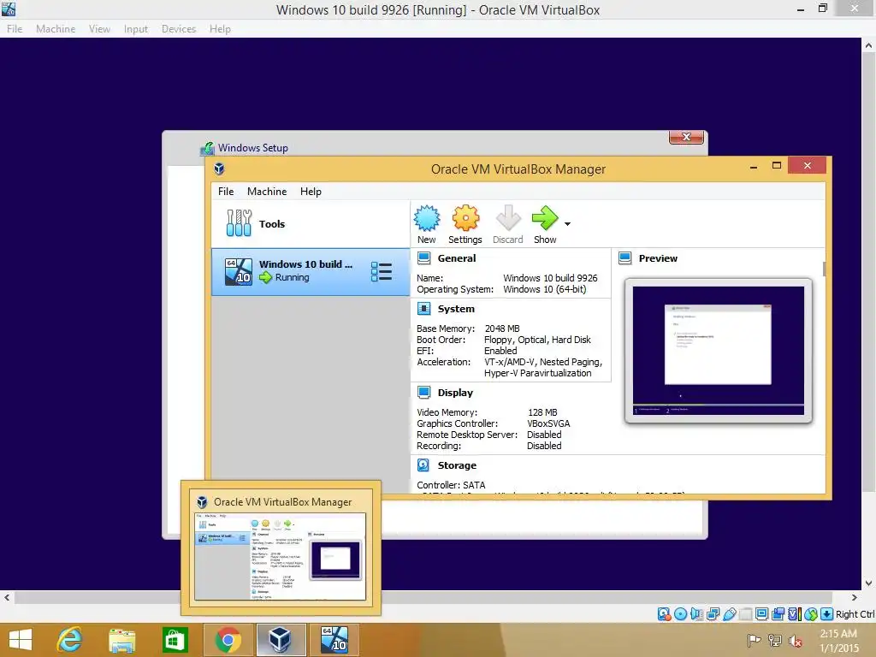The width and height of the screenshot is (876, 657).
Task: Click the grayed shared folders status icon
Action: coord(745,614)
